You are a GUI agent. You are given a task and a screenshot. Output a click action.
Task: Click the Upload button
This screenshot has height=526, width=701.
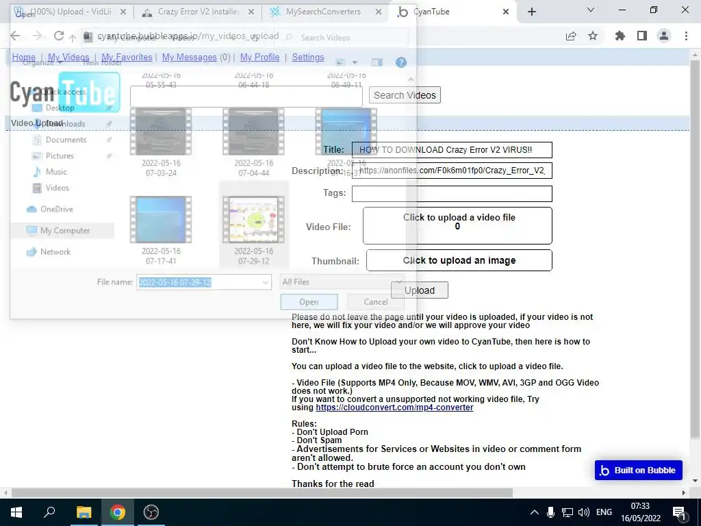click(420, 290)
